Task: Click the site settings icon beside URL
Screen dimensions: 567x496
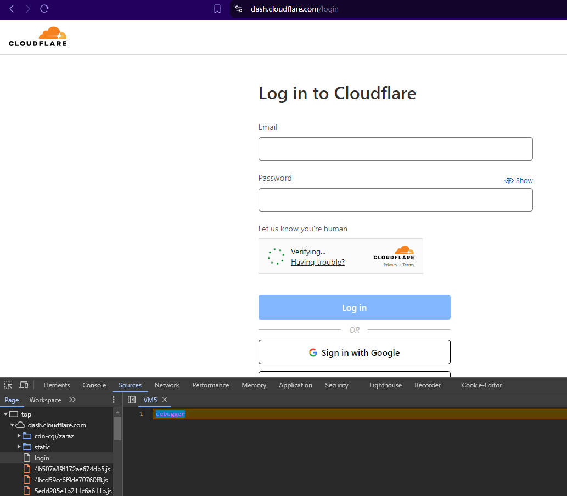Action: [x=238, y=9]
